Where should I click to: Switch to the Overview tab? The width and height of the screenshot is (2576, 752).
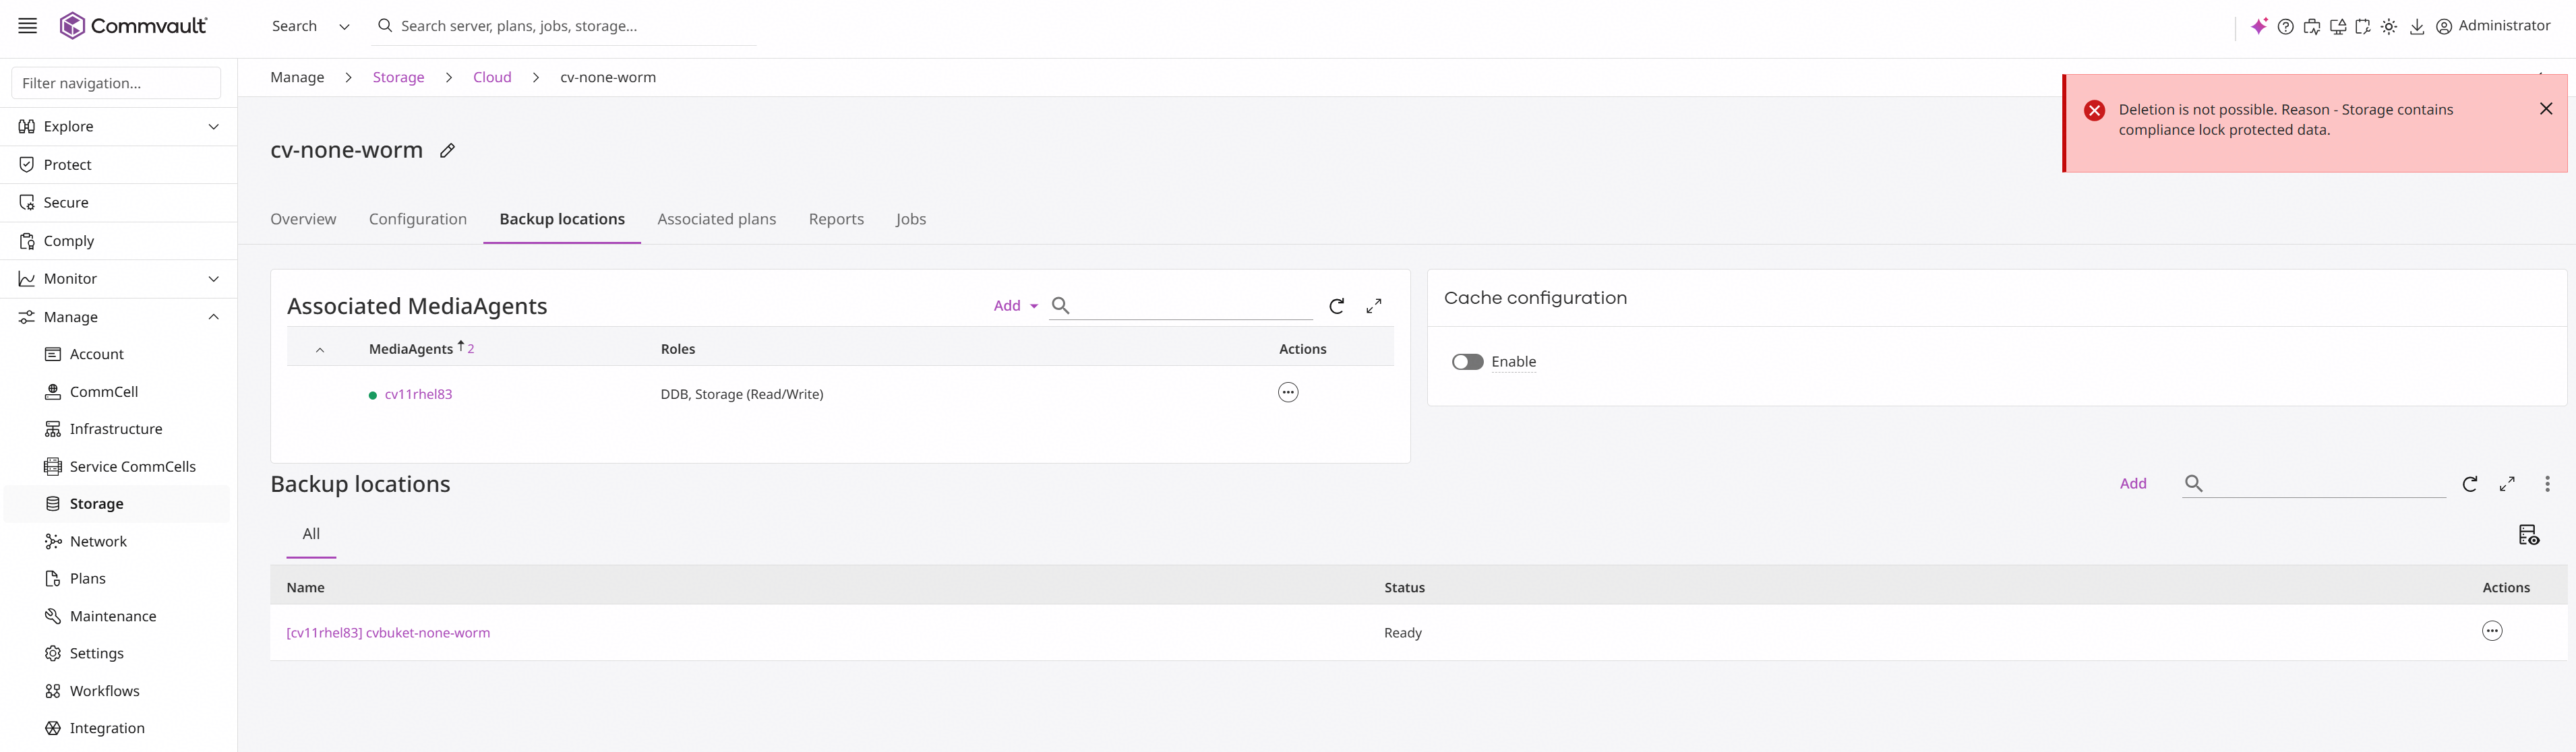pyautogui.click(x=303, y=219)
